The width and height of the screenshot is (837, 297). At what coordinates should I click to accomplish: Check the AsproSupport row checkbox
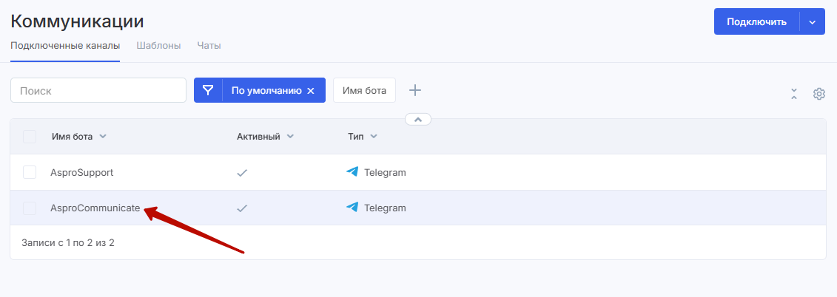(x=30, y=172)
